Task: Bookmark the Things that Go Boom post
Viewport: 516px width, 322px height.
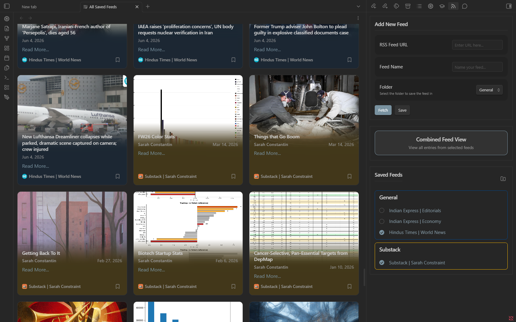Action: point(350,176)
